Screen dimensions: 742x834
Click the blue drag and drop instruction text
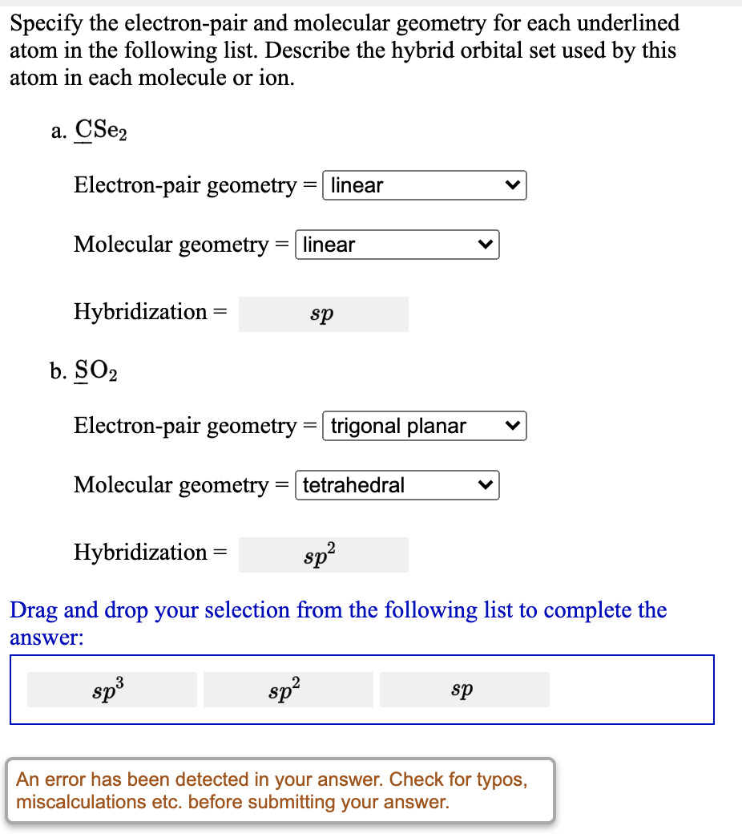(x=337, y=622)
